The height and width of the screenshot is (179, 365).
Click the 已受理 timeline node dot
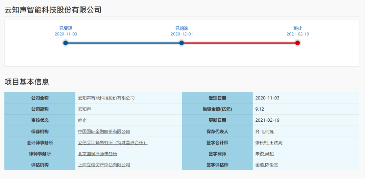point(66,43)
